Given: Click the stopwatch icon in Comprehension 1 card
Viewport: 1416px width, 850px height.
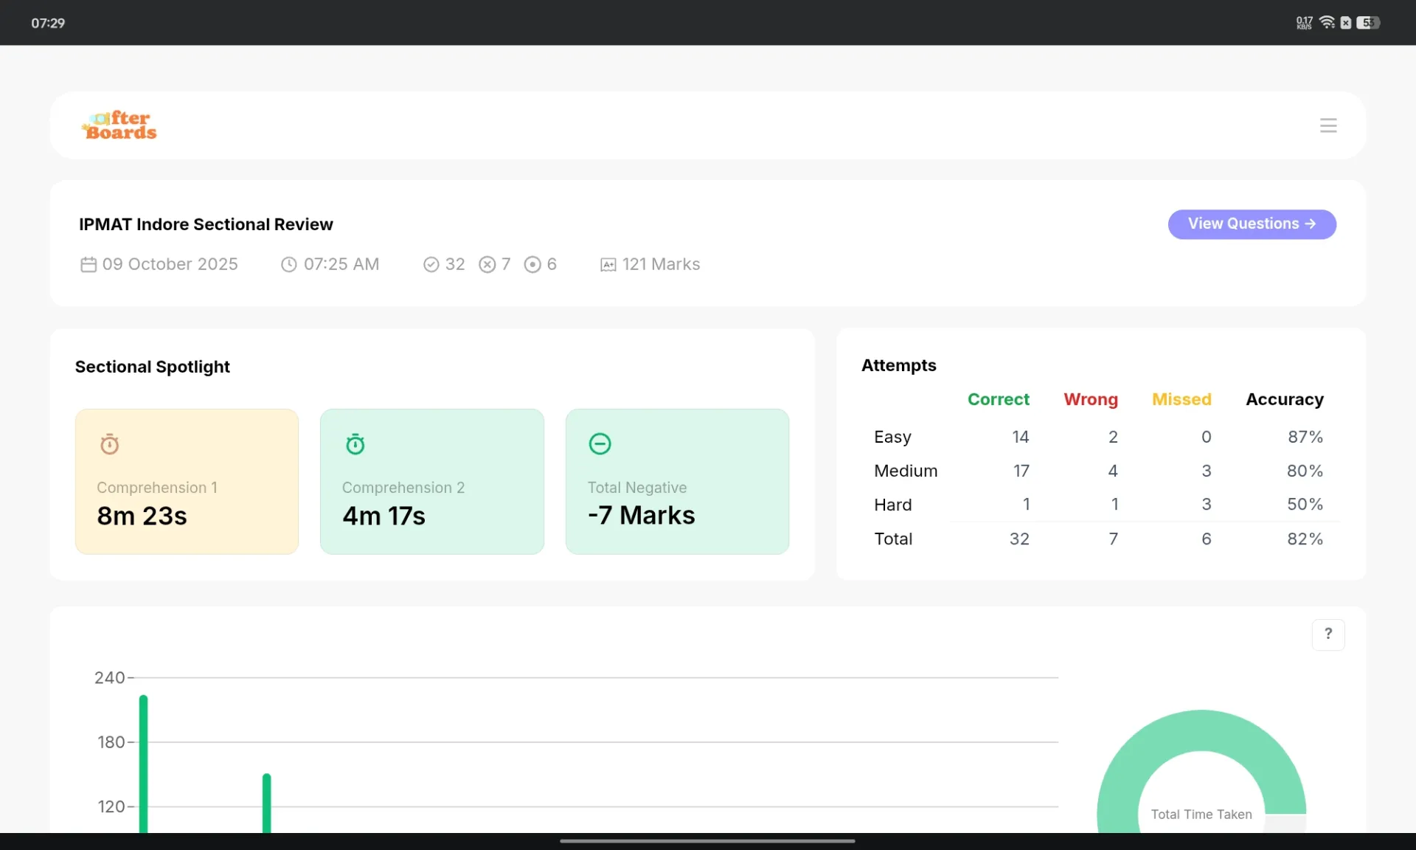Looking at the screenshot, I should [109, 444].
